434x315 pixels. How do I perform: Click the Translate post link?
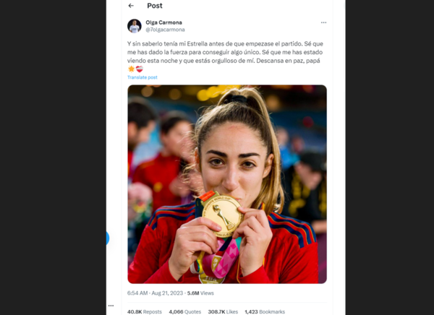pyautogui.click(x=142, y=77)
